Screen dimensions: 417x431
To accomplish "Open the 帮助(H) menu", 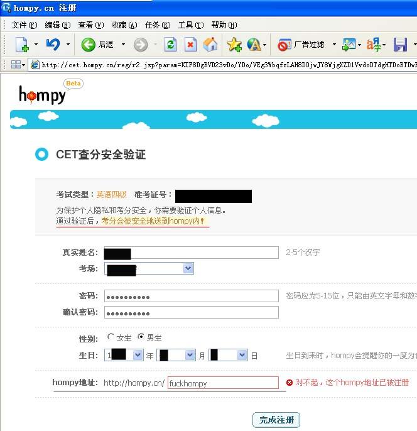I will pyautogui.click(x=224, y=25).
